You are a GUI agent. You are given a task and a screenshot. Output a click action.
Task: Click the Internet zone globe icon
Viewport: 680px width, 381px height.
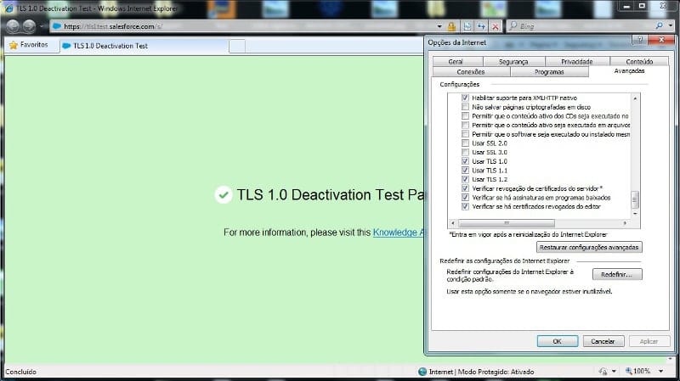coord(422,372)
